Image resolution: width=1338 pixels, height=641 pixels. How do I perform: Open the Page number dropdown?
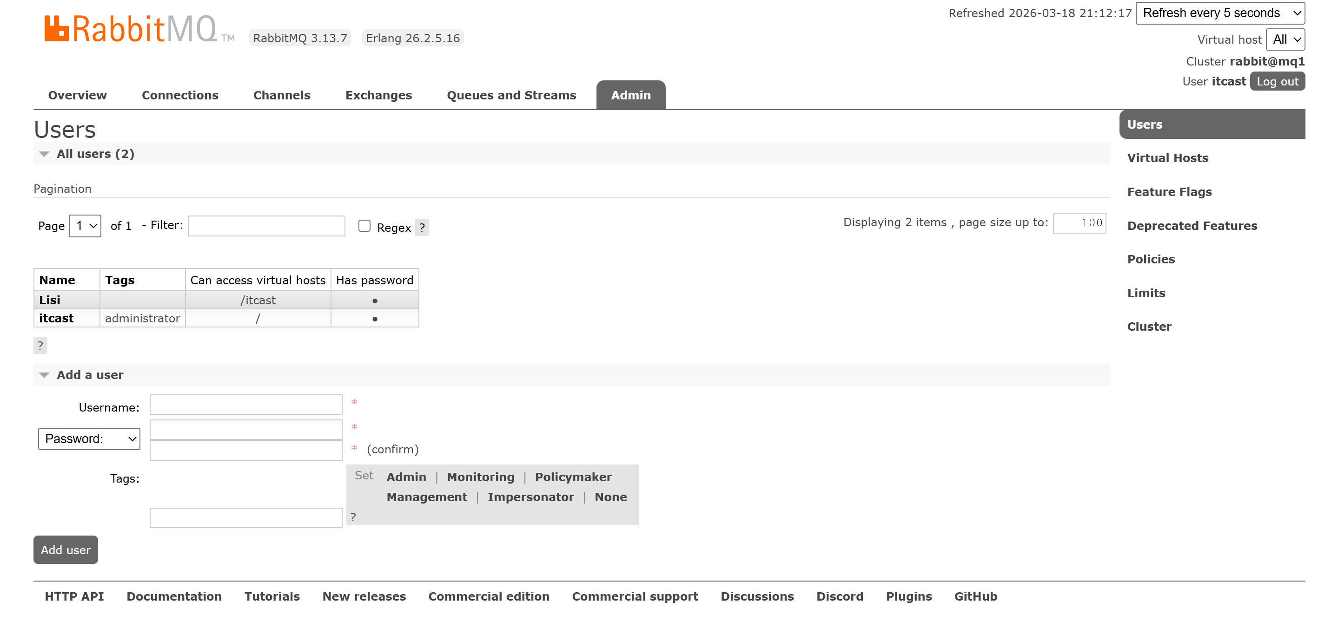pyautogui.click(x=85, y=226)
